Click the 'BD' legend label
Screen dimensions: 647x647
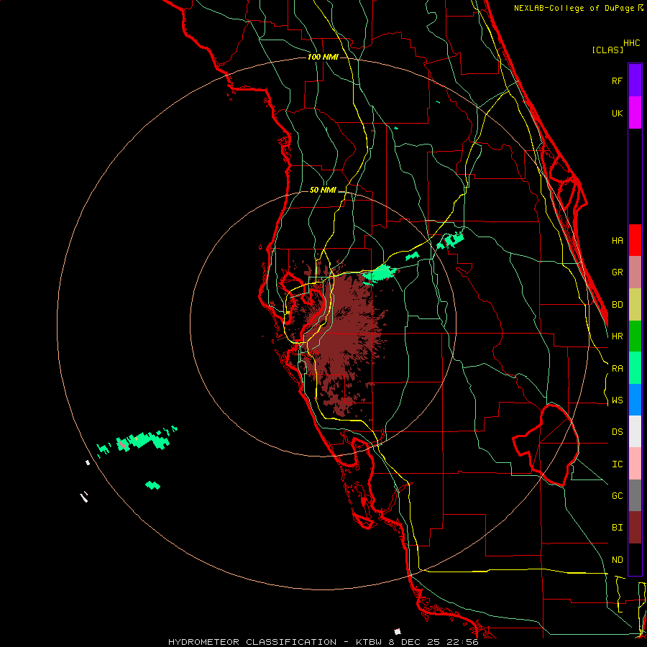(x=617, y=305)
